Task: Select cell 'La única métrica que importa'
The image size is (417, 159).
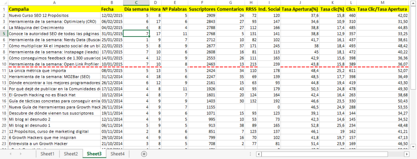Action: pyautogui.click(x=54, y=71)
